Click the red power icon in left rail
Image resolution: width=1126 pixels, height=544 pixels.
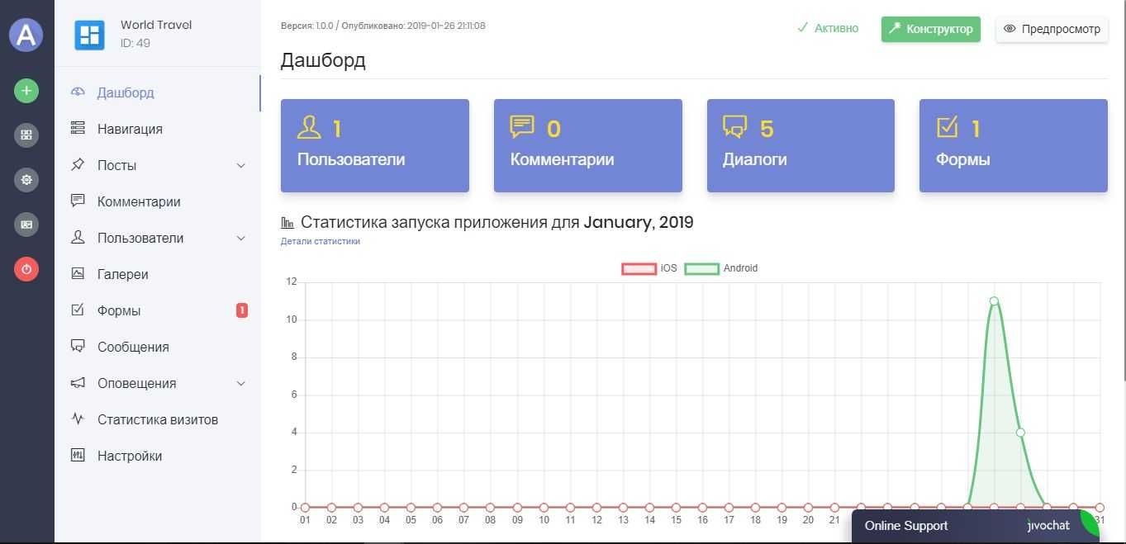pyautogui.click(x=26, y=269)
